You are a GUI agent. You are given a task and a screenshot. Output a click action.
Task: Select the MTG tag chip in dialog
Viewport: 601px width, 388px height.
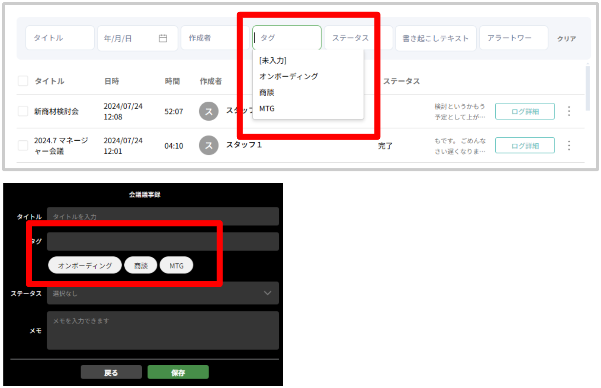(x=177, y=265)
